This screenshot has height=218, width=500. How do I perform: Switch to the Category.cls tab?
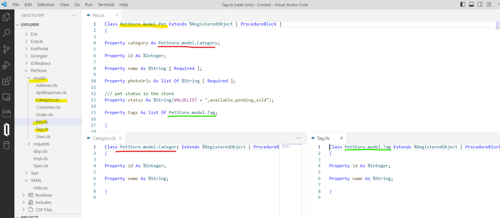click(104, 138)
